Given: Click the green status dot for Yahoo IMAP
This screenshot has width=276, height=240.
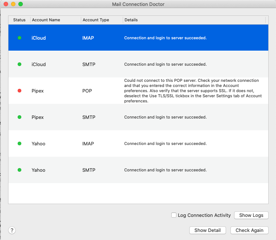Looking at the screenshot, I should point(19,143).
